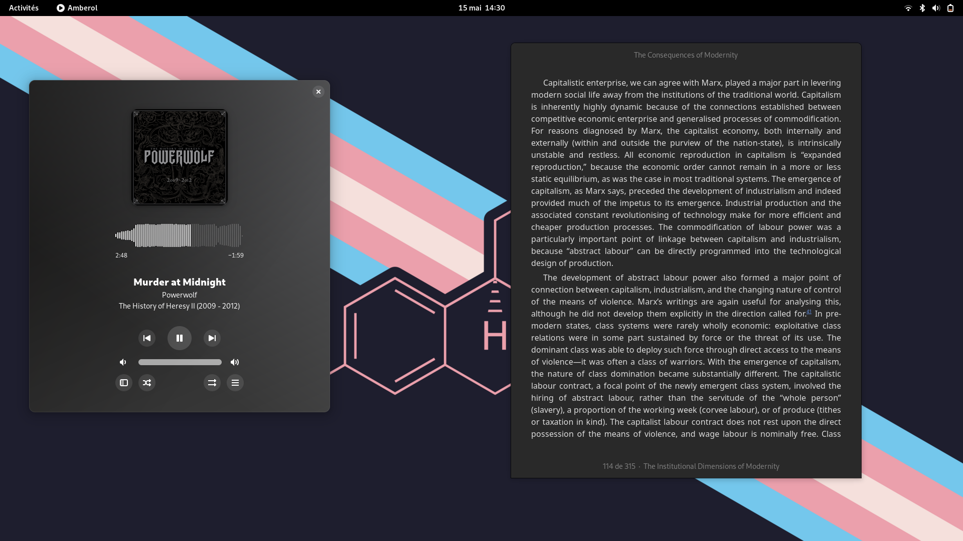963x541 pixels.
Task: Open the Activités overview
Action: (24, 8)
